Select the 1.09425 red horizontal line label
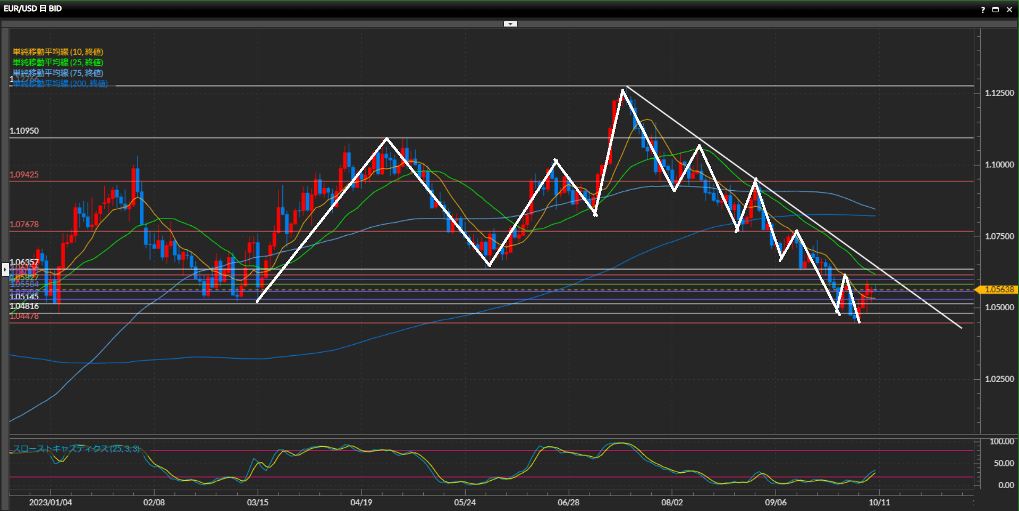The width and height of the screenshot is (1019, 511). click(x=24, y=175)
